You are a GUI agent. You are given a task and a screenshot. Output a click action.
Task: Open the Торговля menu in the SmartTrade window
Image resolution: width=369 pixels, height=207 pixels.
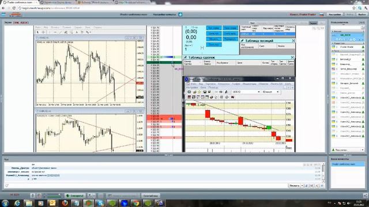click(210, 84)
